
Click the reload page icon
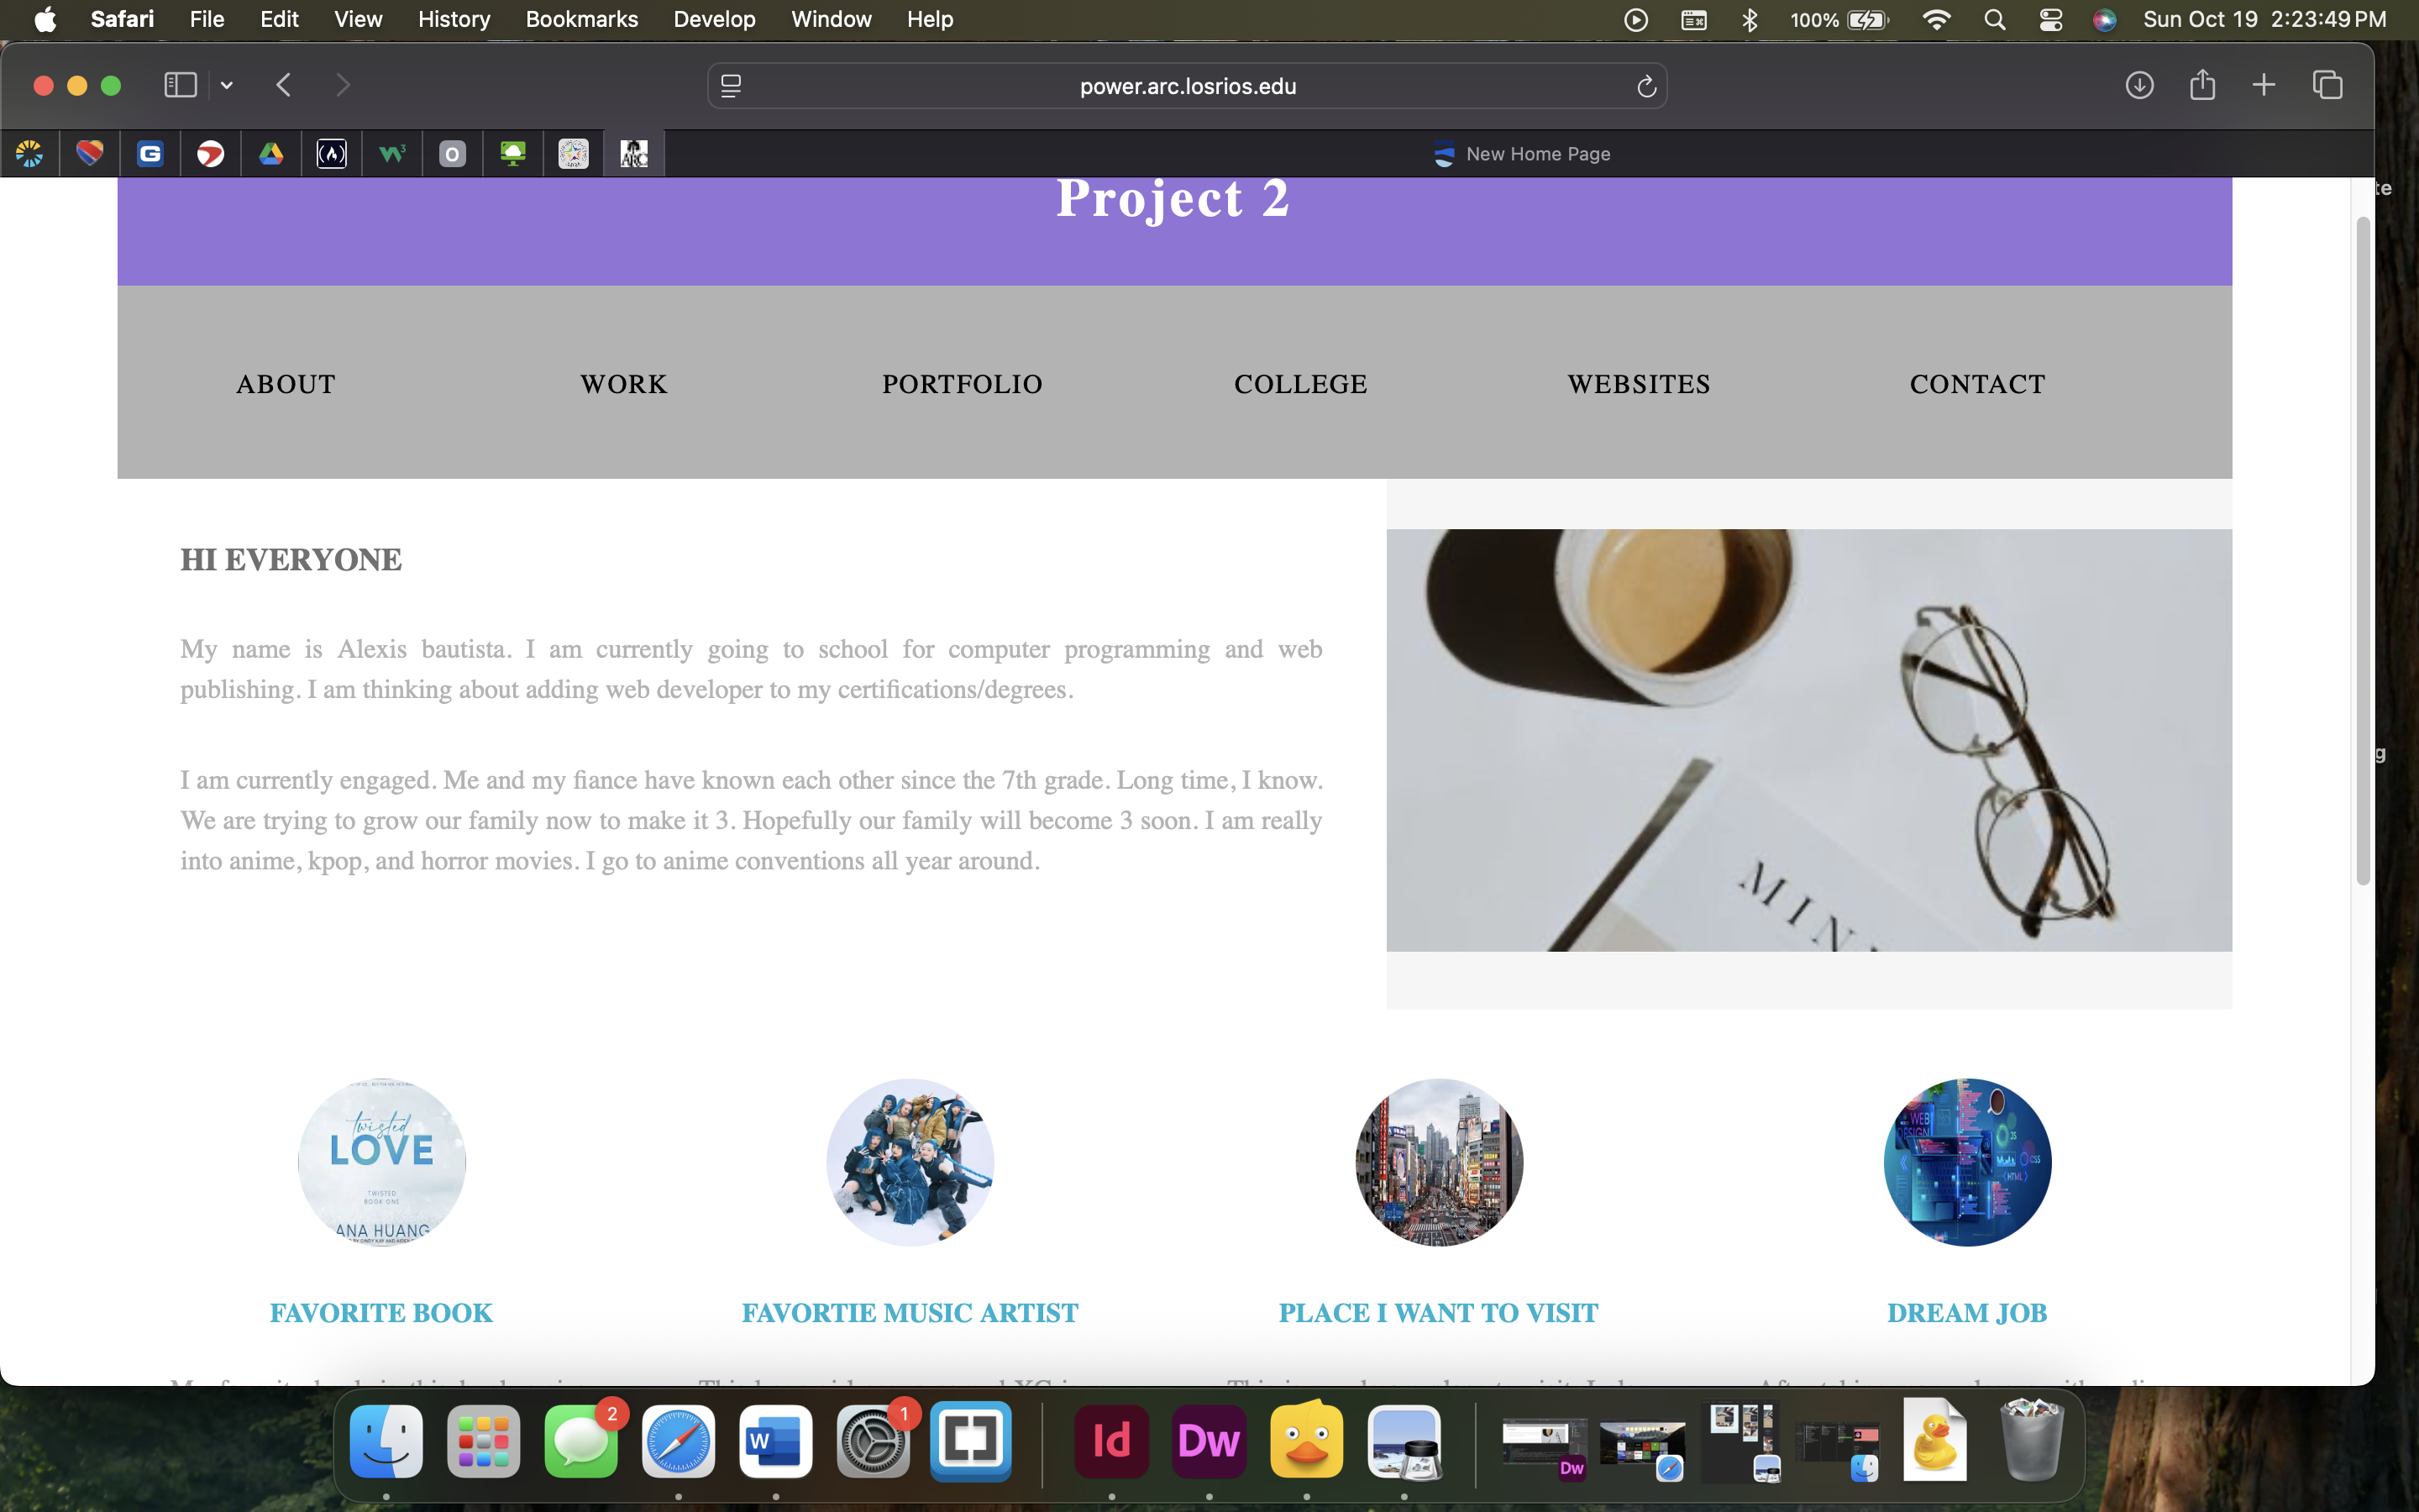tap(1646, 87)
